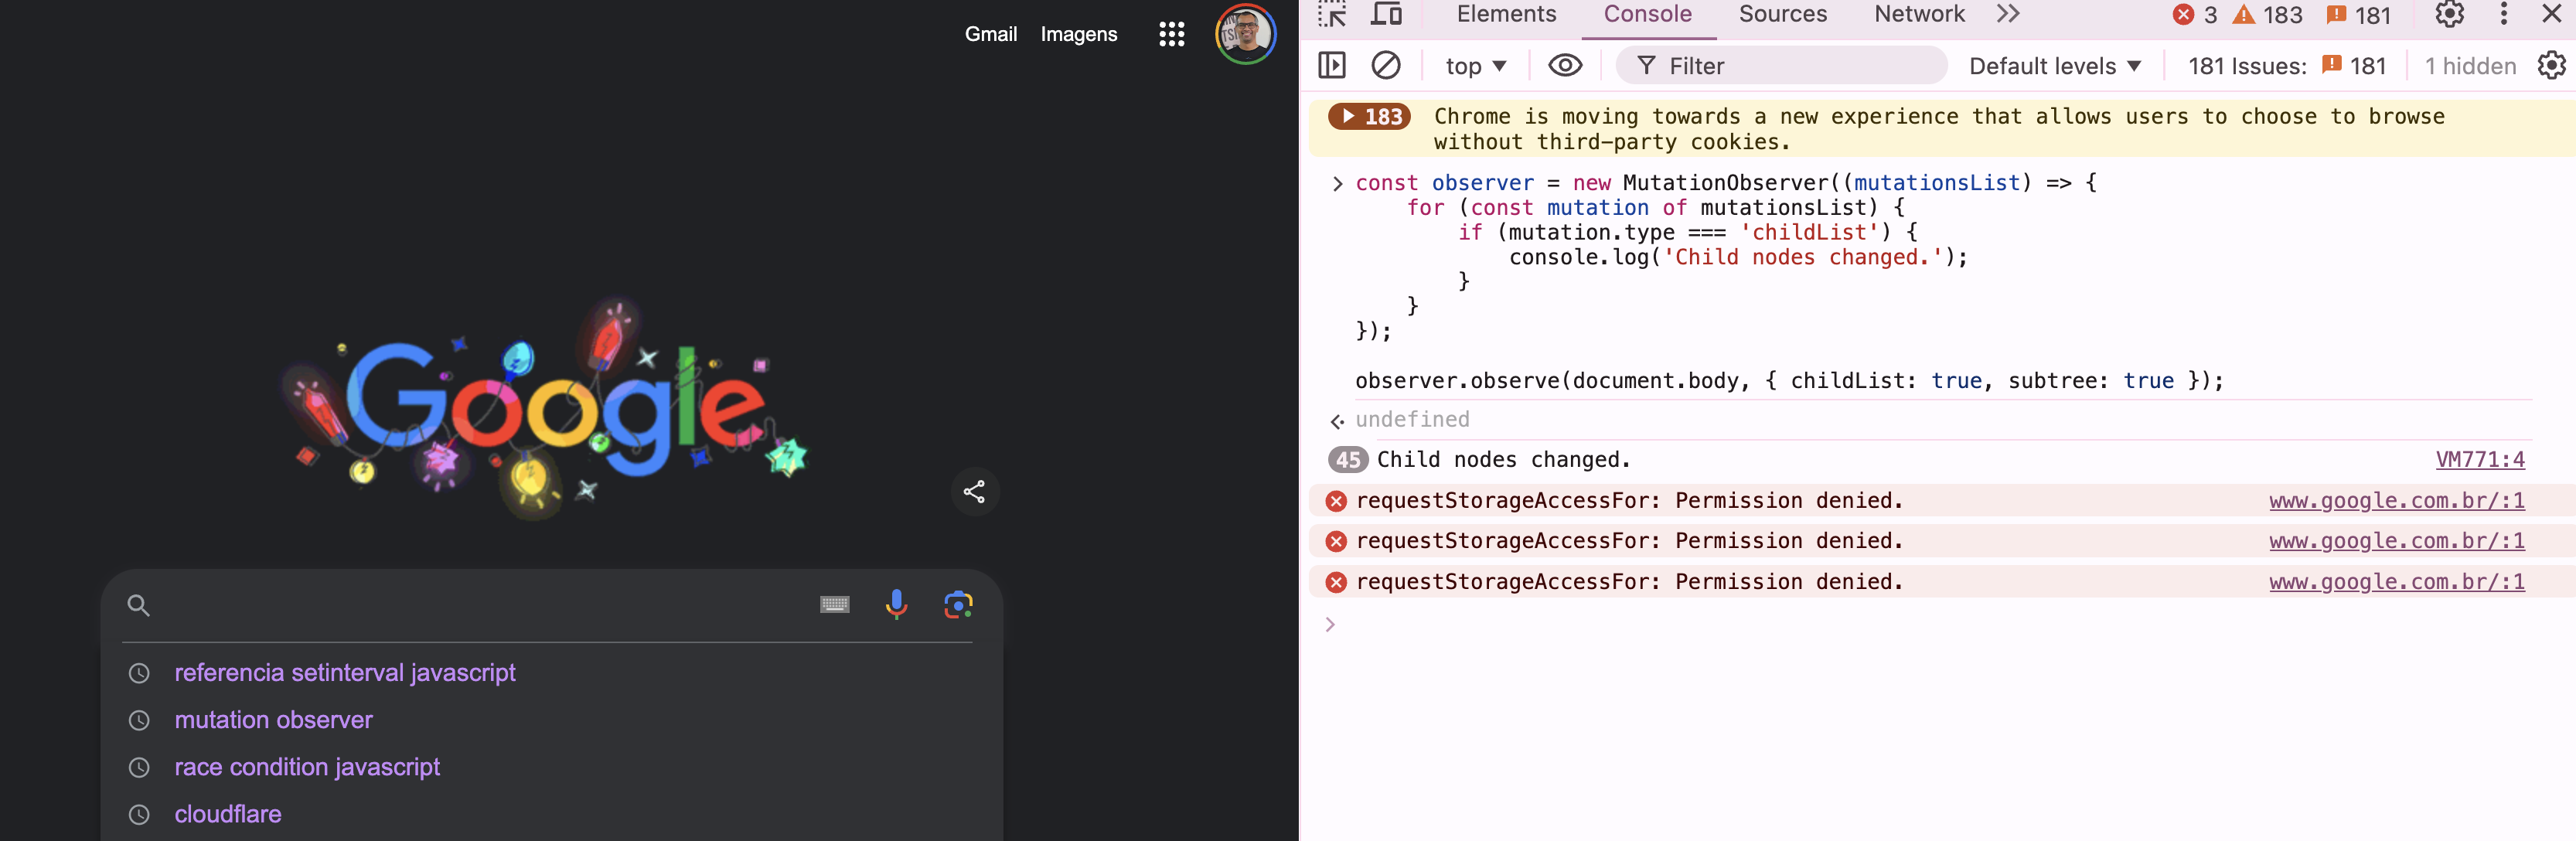This screenshot has height=841, width=2576.
Task: Toggle the device toolbar icon
Action: pyautogui.click(x=1386, y=14)
